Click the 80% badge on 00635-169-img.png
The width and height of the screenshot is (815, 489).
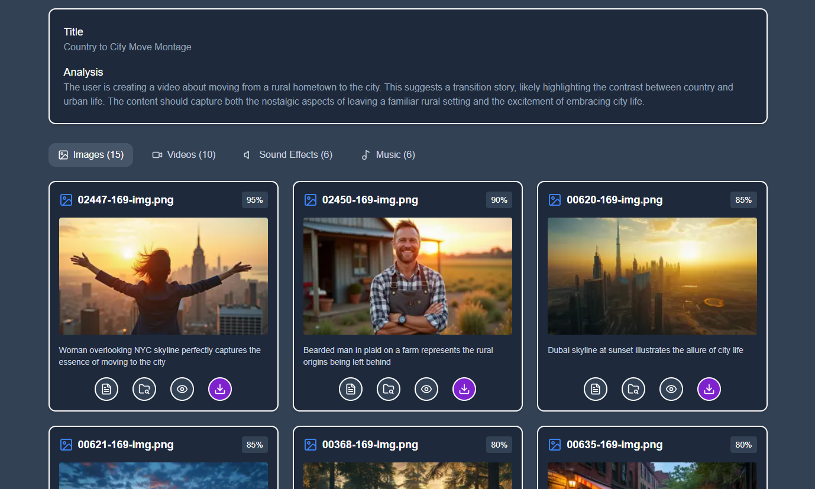point(743,445)
